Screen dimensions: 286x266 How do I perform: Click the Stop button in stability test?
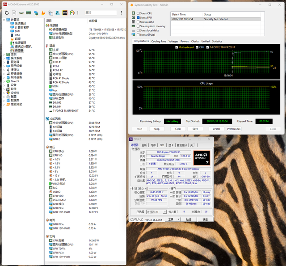156,129
